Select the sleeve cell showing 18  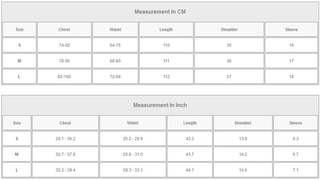tap(291, 77)
